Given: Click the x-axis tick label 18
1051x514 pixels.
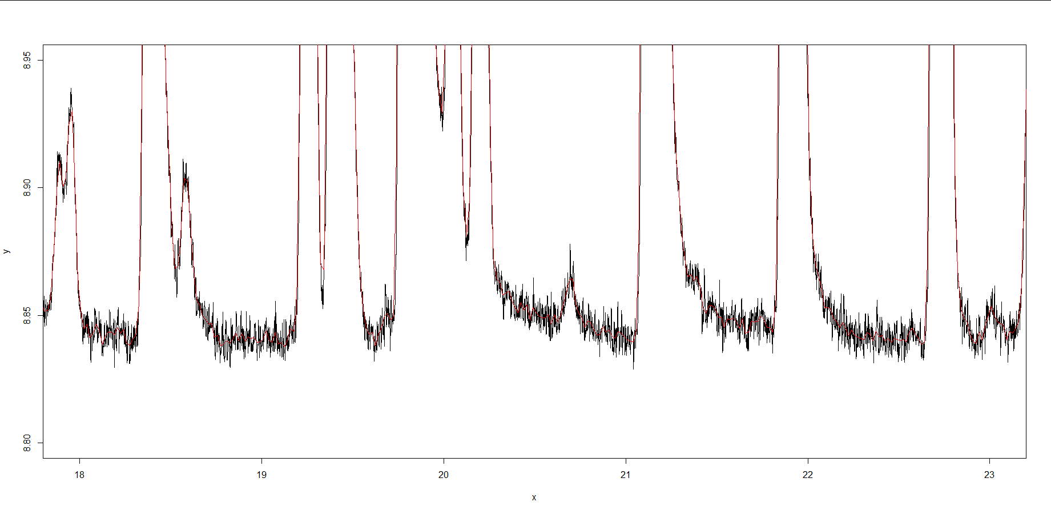Looking at the screenshot, I should [79, 475].
